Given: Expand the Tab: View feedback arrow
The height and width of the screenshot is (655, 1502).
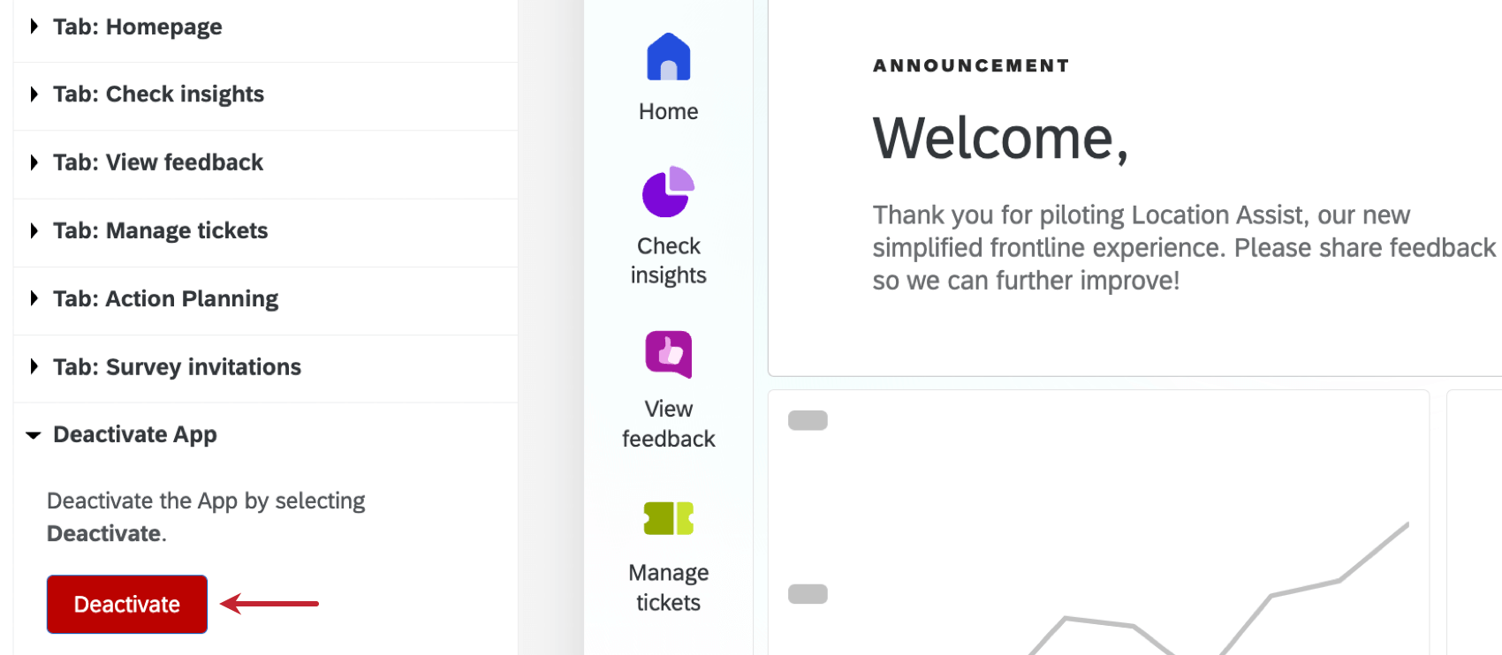Looking at the screenshot, I should pos(34,162).
